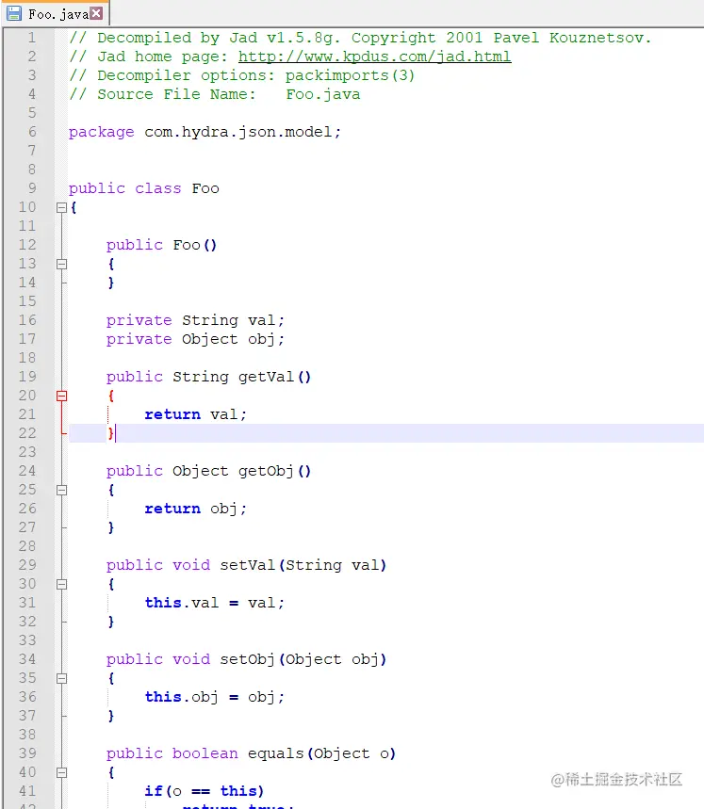Click the 'if(o == this)' statement
This screenshot has height=809, width=704.
tap(204, 791)
